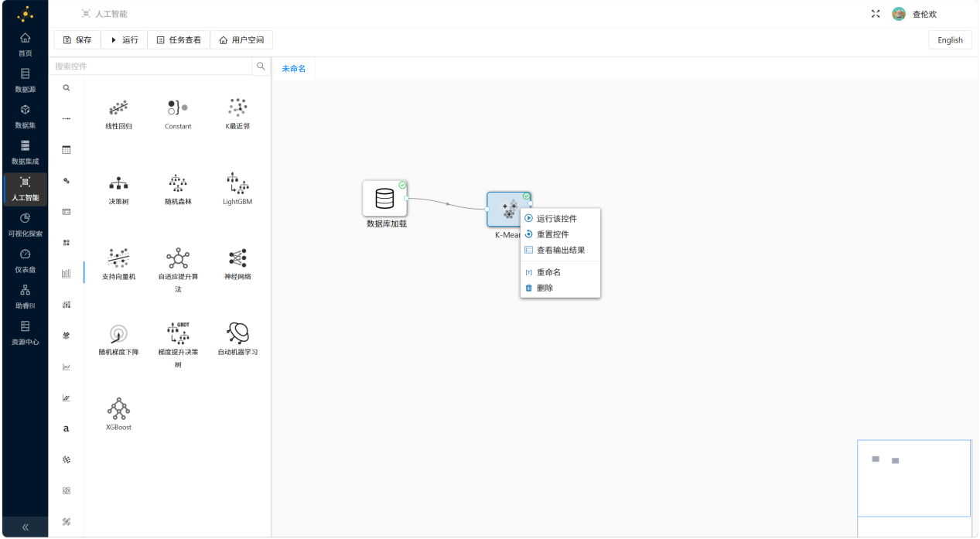Choose 运行该控件 from context menu
This screenshot has height=539, width=980.
coord(560,218)
